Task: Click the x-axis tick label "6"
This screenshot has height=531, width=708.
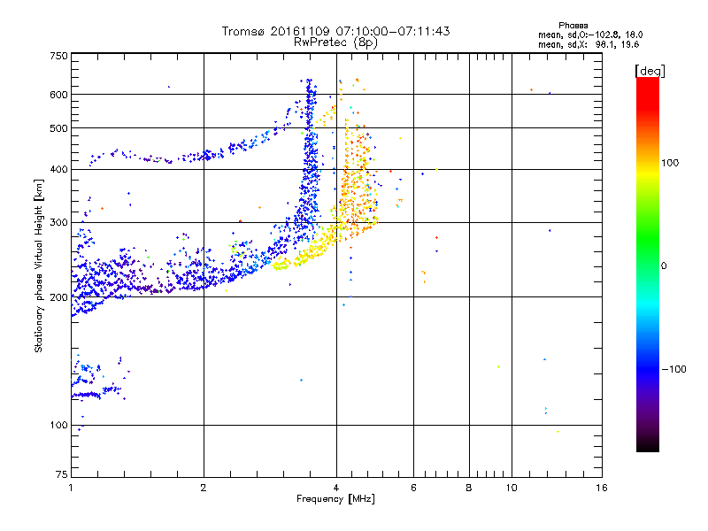Action: click(413, 488)
